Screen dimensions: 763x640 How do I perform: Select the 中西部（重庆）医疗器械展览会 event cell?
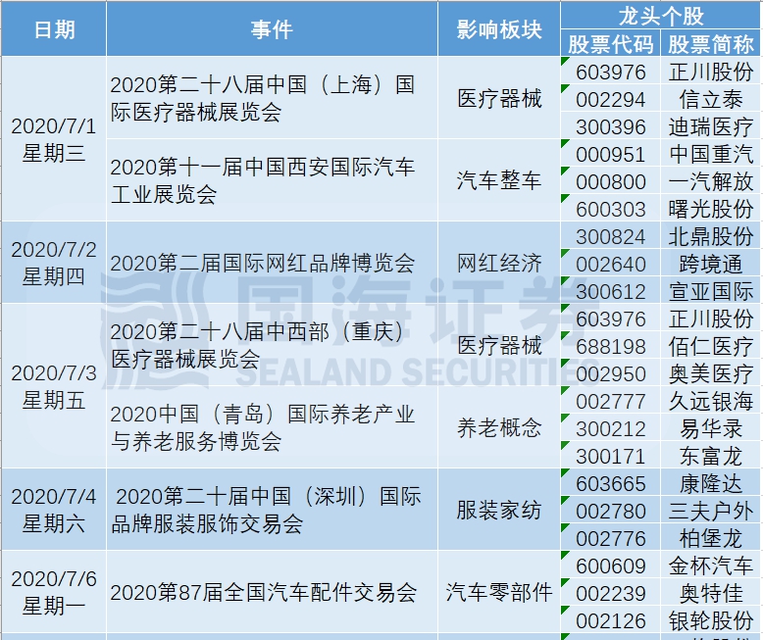click(272, 345)
